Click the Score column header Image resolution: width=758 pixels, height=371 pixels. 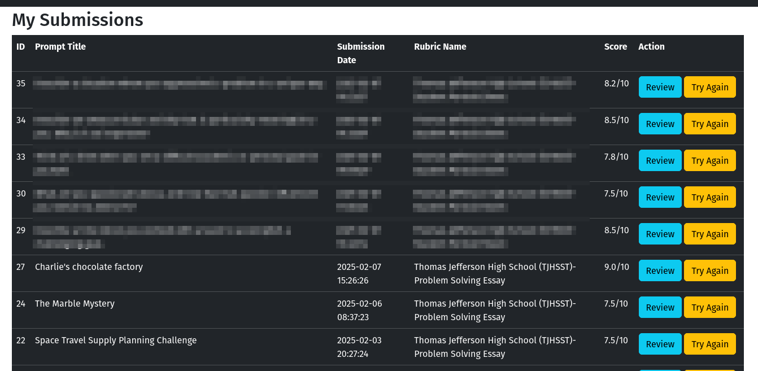click(616, 46)
